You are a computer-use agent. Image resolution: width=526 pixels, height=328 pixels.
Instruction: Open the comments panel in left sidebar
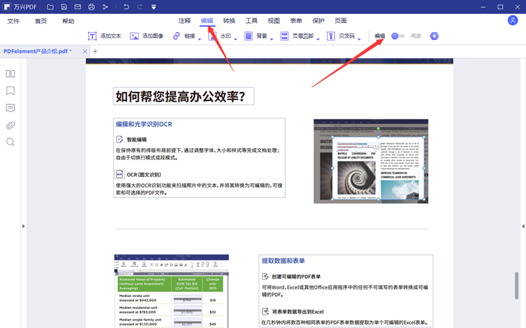point(11,108)
